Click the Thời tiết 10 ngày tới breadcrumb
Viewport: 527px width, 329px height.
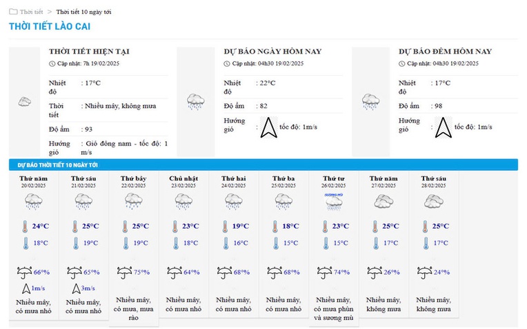pyautogui.click(x=83, y=12)
